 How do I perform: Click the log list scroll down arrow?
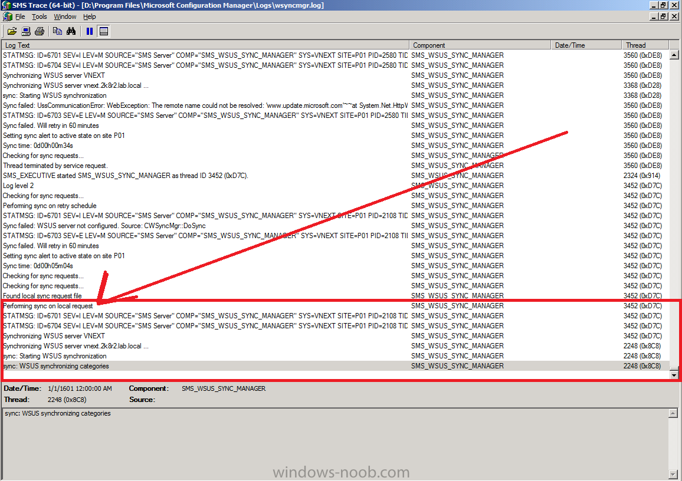tap(674, 374)
